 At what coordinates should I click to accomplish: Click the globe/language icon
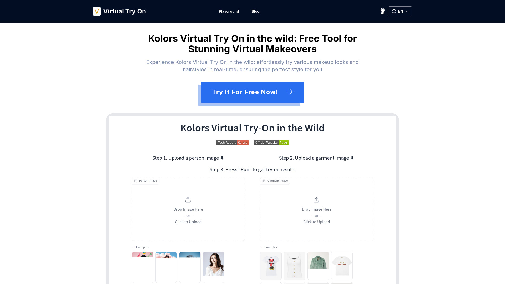click(394, 11)
